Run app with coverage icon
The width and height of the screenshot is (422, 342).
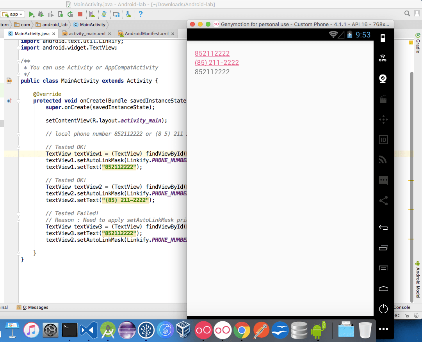[51, 14]
